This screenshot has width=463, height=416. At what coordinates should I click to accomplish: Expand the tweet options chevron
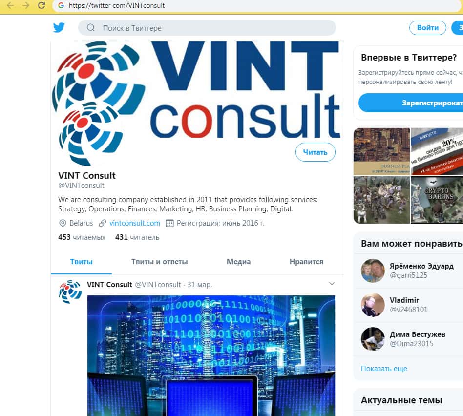(x=332, y=284)
